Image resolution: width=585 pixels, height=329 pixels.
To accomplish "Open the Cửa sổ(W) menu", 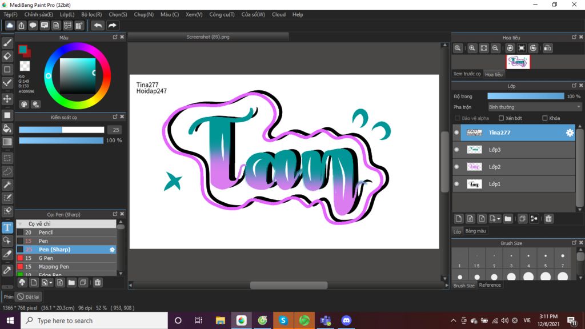I will point(253,14).
